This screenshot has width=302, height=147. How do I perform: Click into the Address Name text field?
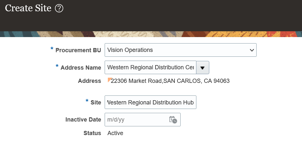point(150,67)
